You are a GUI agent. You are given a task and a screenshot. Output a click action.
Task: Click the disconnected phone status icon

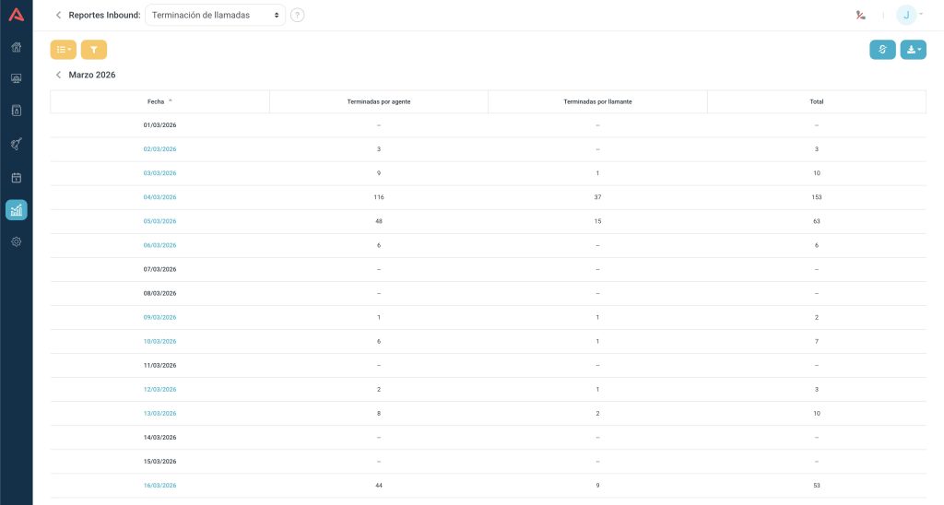click(x=860, y=15)
